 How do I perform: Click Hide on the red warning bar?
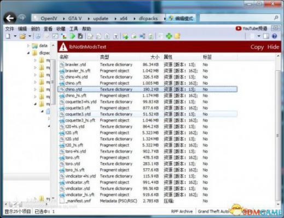coord(273,47)
